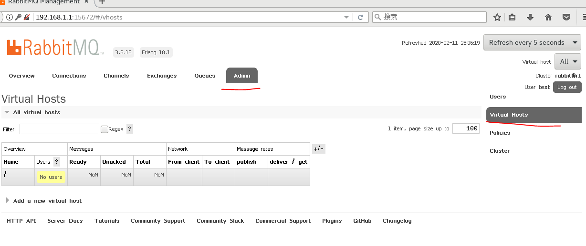
Task: Select Virtual Hosts in admin sidebar
Action: (534, 115)
